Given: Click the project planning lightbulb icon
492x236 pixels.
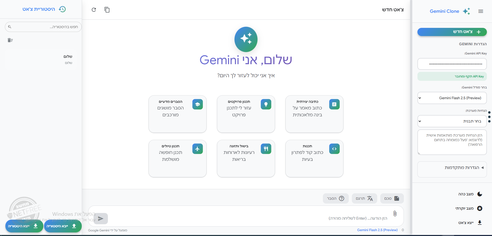Looking at the screenshot, I should click(x=266, y=104).
